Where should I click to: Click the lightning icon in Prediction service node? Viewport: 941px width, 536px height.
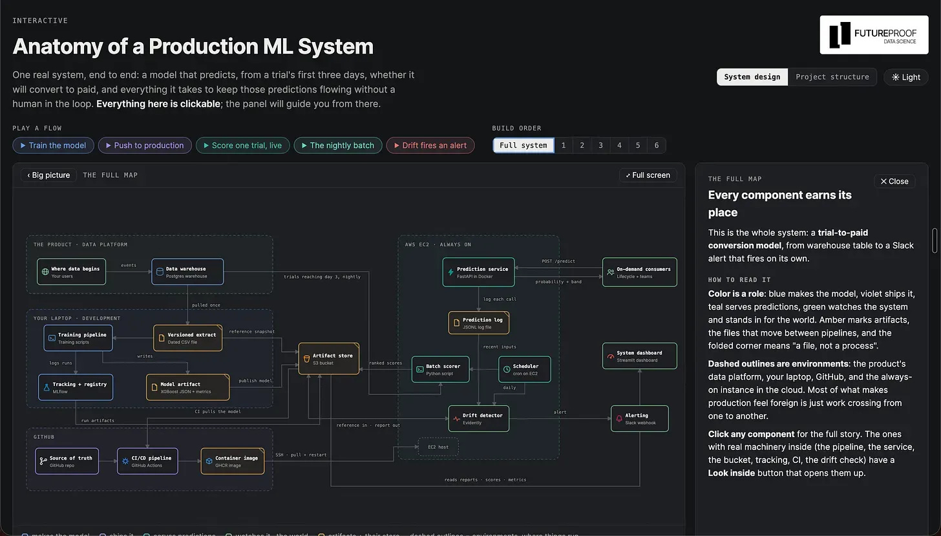coord(450,272)
